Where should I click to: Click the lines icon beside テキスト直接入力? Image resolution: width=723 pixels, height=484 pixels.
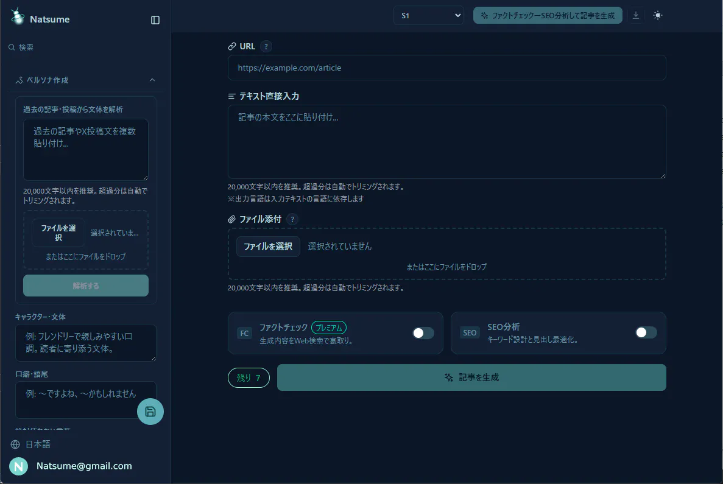pos(231,96)
